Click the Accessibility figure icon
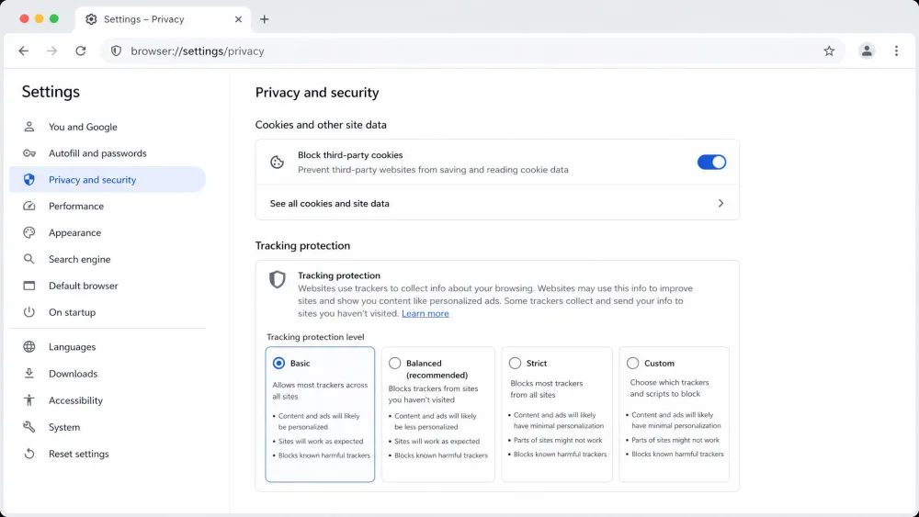Image resolution: width=919 pixels, height=517 pixels. (x=28, y=400)
